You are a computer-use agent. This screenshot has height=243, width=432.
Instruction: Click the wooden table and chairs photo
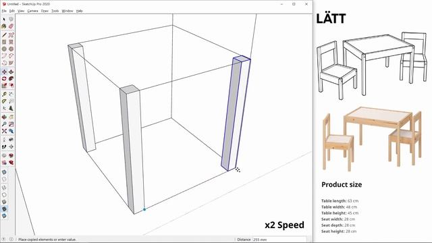(x=372, y=139)
